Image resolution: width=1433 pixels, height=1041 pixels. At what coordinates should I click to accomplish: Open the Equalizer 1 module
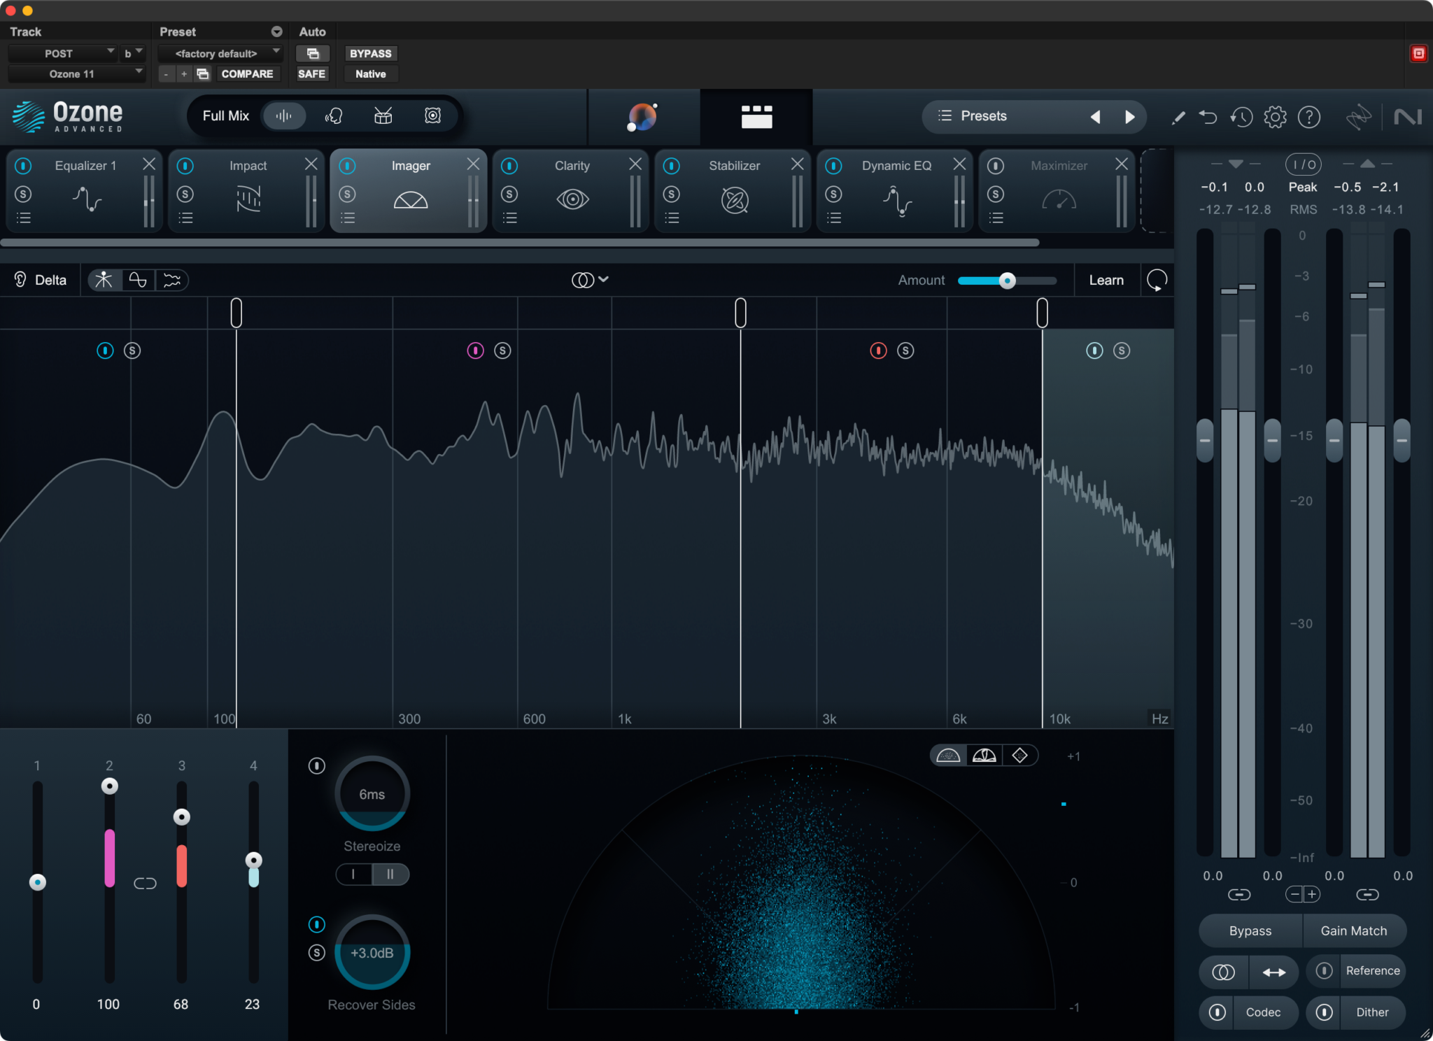tap(84, 165)
